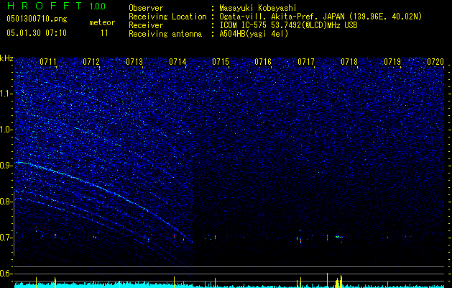The height and width of the screenshot is (288, 452).
Task: Click the gray vertical bar at left axis
Action: tap(14, 224)
